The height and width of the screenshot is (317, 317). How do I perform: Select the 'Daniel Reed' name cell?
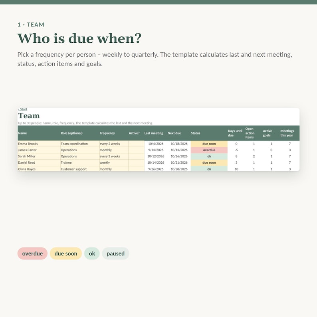[39, 162]
